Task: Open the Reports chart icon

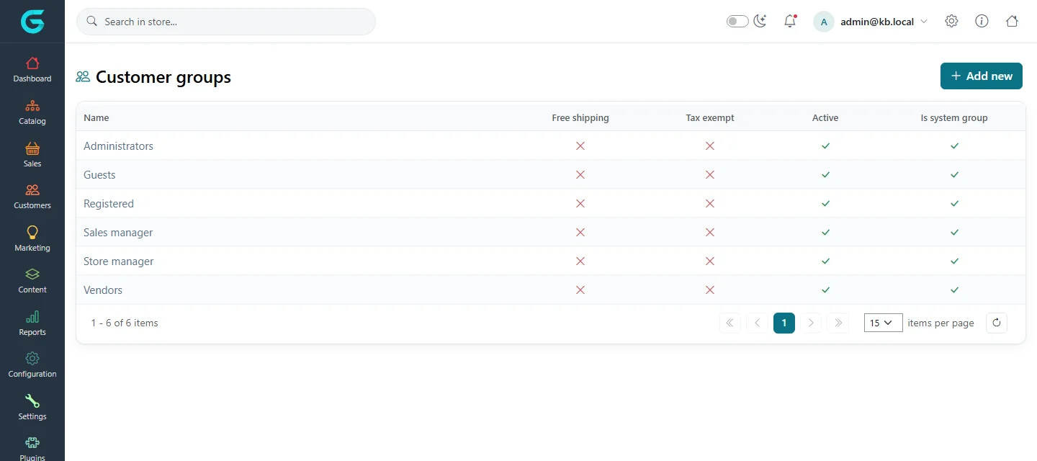Action: pos(32,317)
